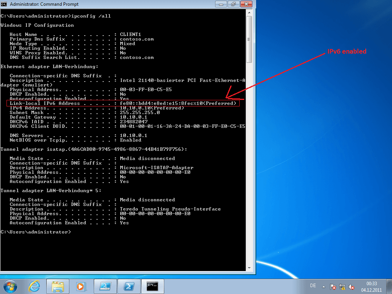This screenshot has width=392, height=294.
Task: Maximize the Command Prompt window
Action: [x=233, y=4]
